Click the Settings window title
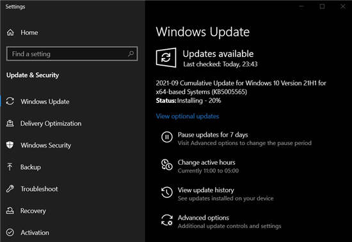Image resolution: width=352 pixels, height=242 pixels. point(15,7)
